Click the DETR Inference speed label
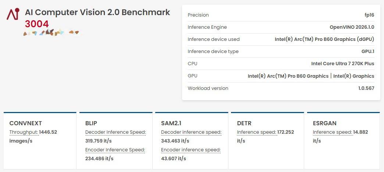Screen dimensions: 384x172 point(256,132)
